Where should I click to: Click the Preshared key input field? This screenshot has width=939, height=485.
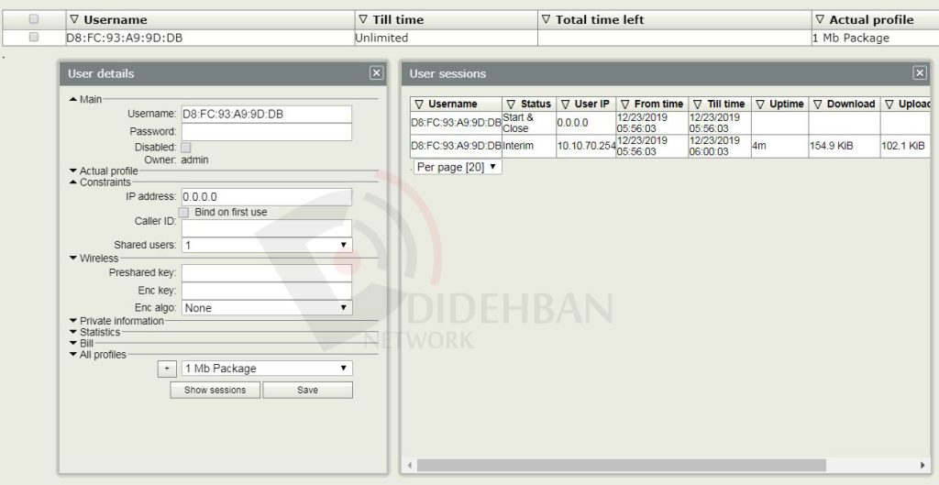click(267, 273)
